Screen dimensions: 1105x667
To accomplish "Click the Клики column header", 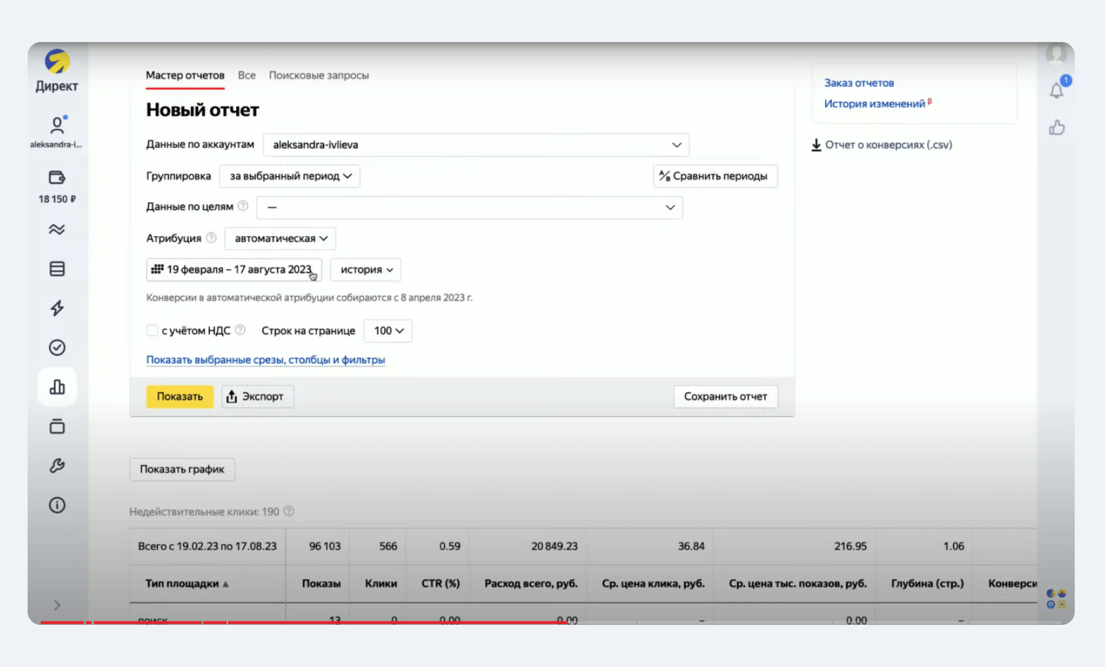I will pos(381,583).
